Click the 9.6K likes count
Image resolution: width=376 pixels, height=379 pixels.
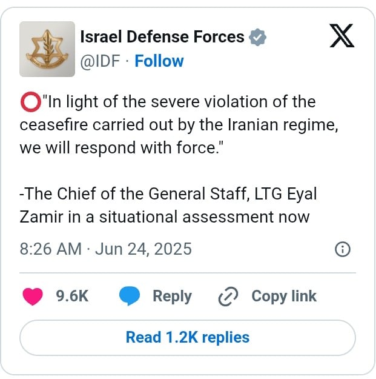(72, 296)
